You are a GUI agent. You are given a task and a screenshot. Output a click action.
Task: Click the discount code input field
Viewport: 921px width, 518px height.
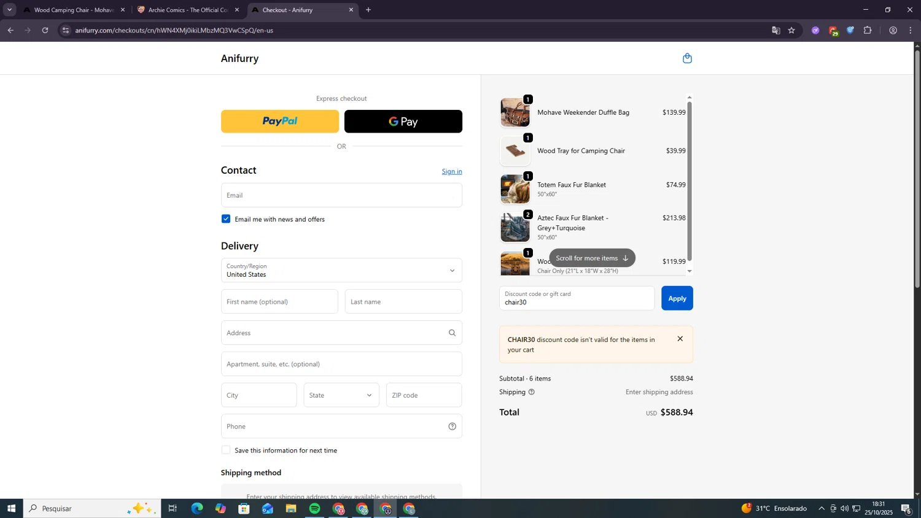tap(577, 298)
